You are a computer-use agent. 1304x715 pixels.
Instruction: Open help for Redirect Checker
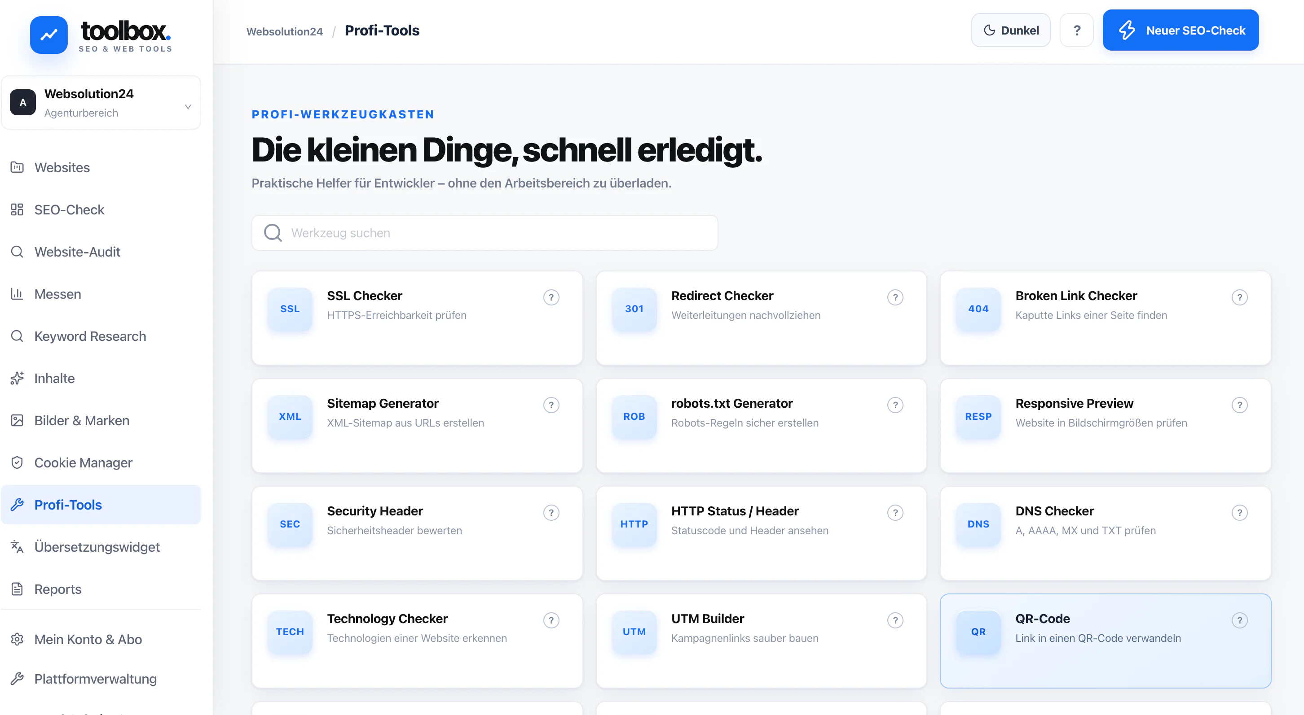click(895, 297)
